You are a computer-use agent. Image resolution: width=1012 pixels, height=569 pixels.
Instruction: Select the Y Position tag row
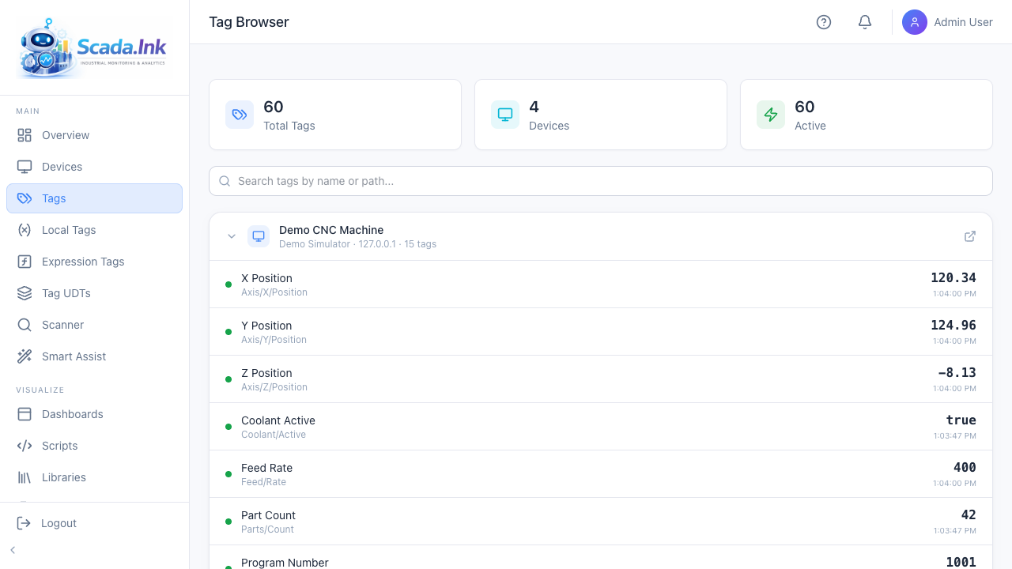(x=601, y=332)
